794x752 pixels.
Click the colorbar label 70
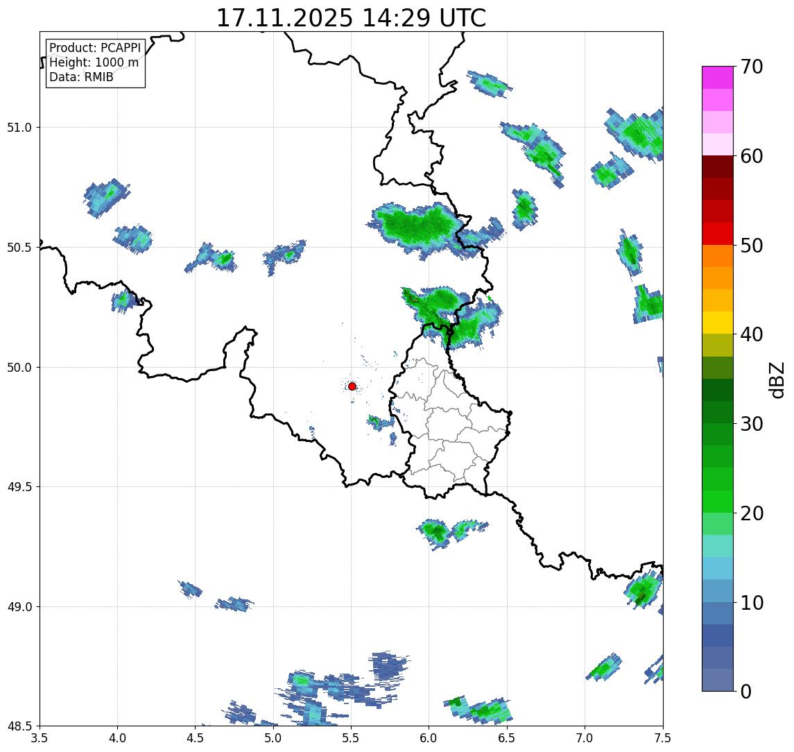(751, 67)
